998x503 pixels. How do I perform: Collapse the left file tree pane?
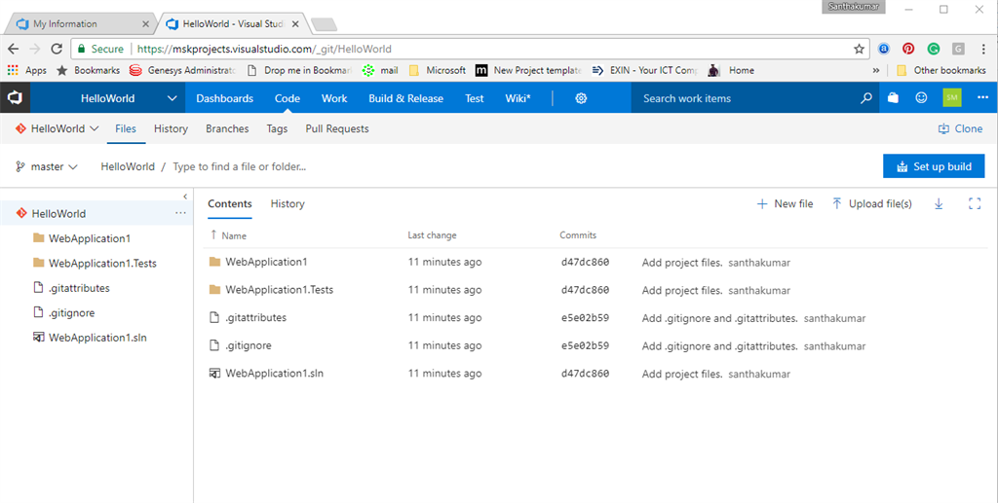[185, 197]
